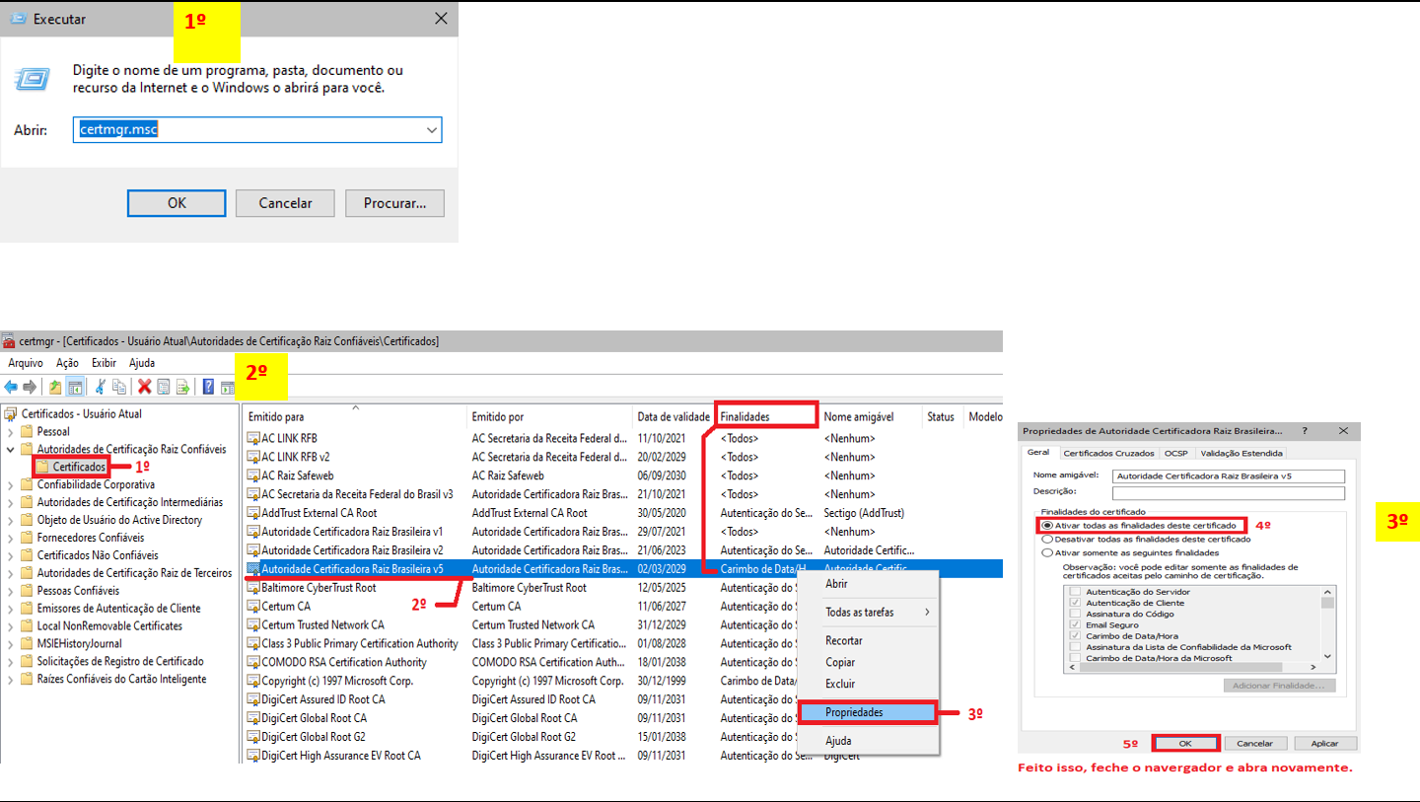Image resolution: width=1420 pixels, height=802 pixels.
Task: Click the blue Back arrow in certmgr toolbar
Action: point(11,387)
